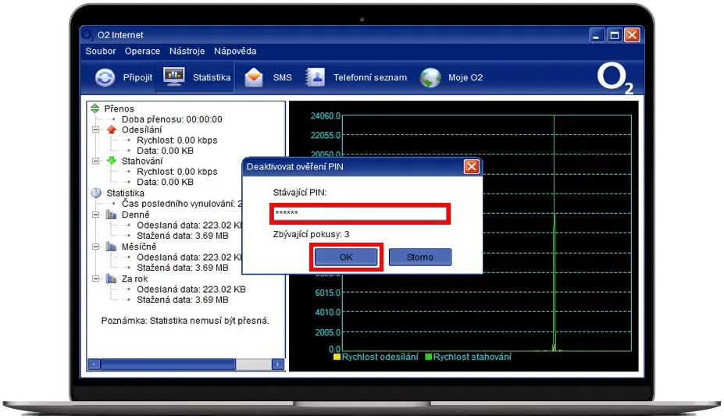Image resolution: width=724 pixels, height=419 pixels.
Task: Click the Moje O2 globe icon
Action: [x=430, y=78]
